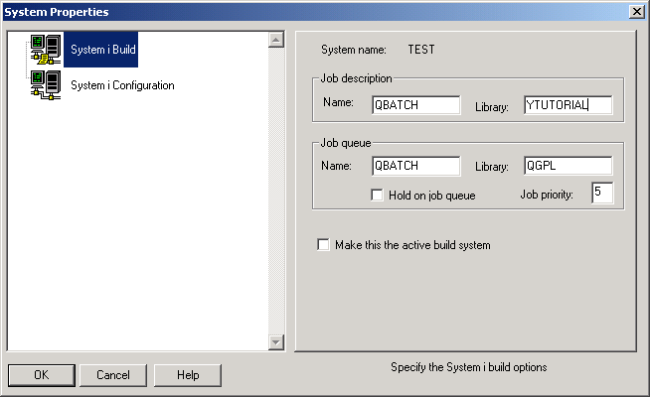Select System i Configuration tree label

(122, 85)
